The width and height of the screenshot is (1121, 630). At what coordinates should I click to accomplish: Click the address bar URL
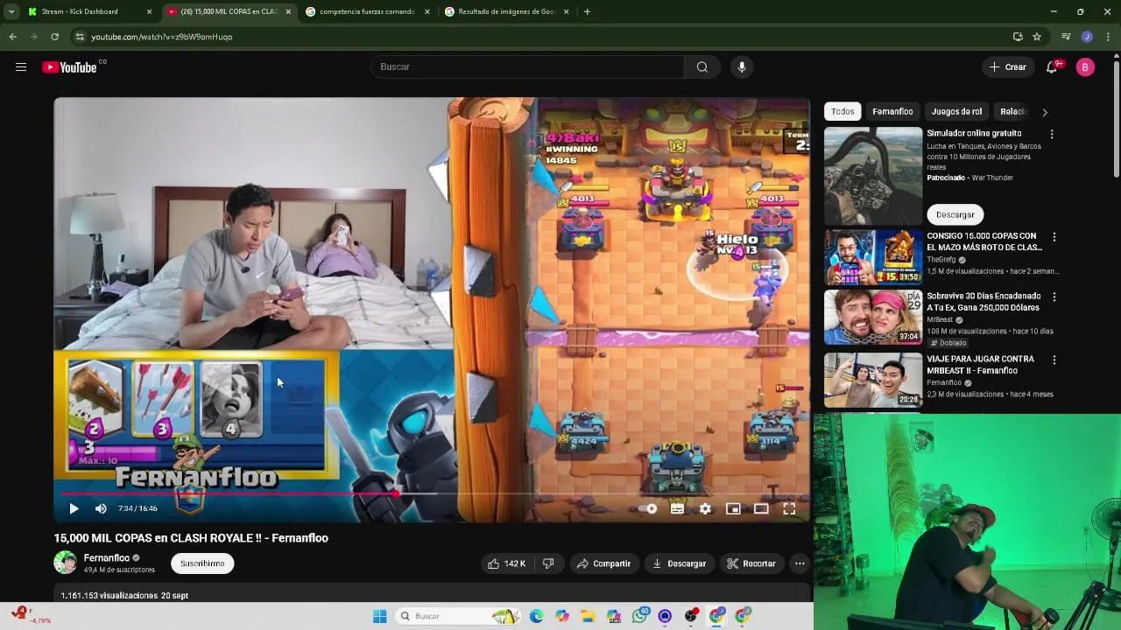(162, 37)
